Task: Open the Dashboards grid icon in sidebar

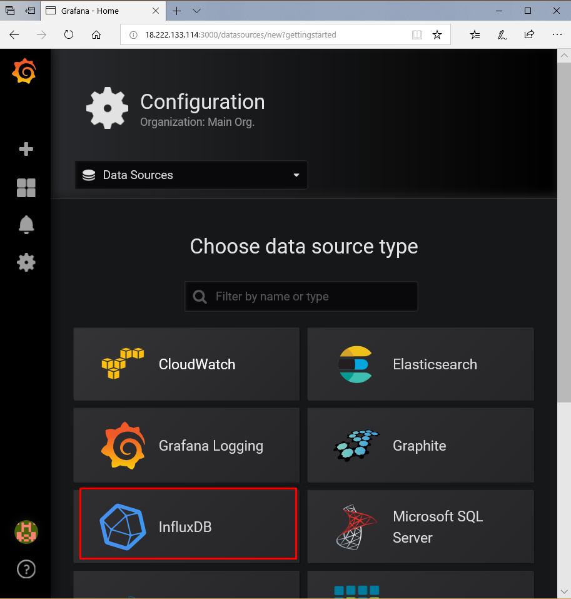Action: pyautogui.click(x=26, y=188)
